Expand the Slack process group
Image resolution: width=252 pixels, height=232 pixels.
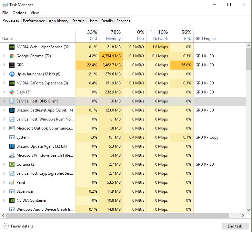pyautogui.click(x=4, y=92)
